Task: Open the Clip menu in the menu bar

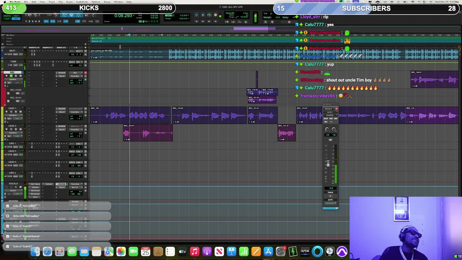Action: pyautogui.click(x=61, y=2)
